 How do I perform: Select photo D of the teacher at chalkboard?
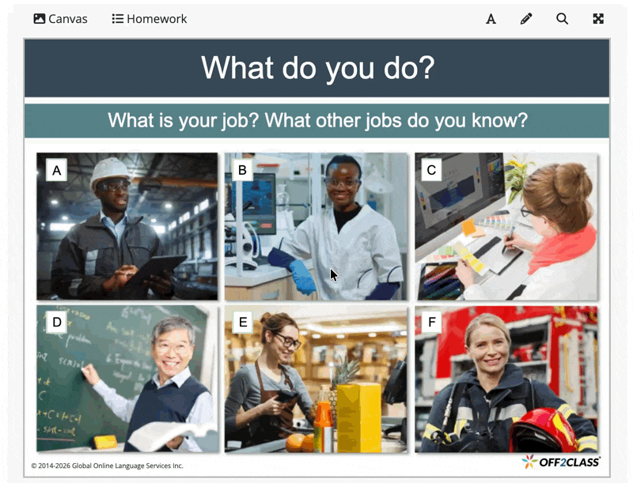(x=127, y=379)
